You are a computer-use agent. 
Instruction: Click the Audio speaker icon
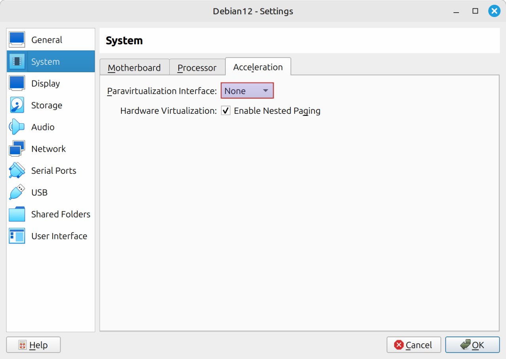coord(17,127)
